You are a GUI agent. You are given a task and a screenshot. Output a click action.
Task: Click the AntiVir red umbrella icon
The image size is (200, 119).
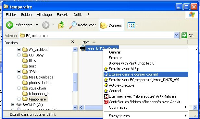click(106, 102)
